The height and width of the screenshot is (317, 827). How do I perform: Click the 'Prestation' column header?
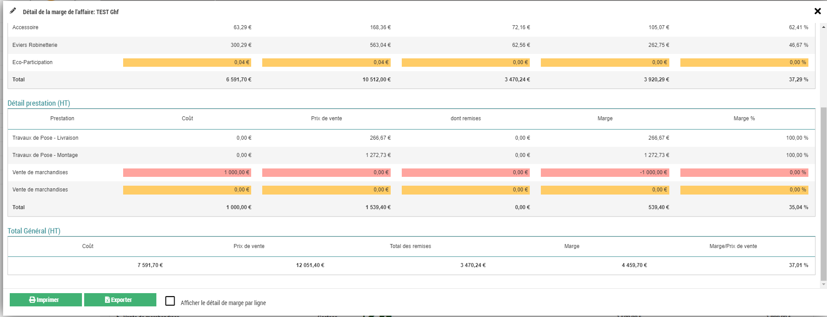pyautogui.click(x=62, y=118)
